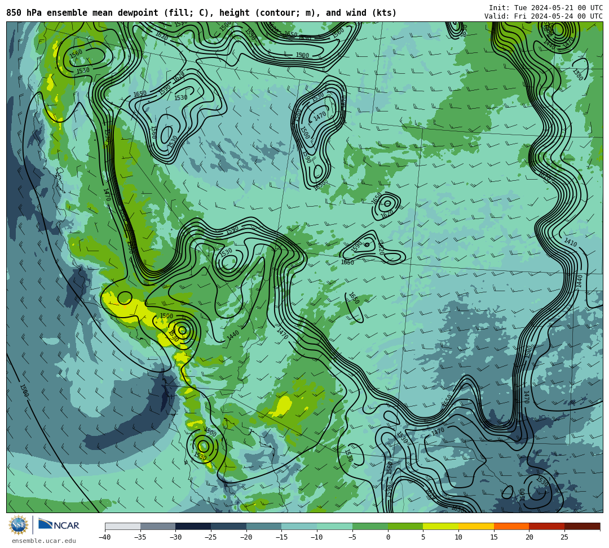Viewport: 609px width, 548px height.
Task: Pick the -30 to -25 dark navy colorbar swatch
Action: (x=193, y=526)
